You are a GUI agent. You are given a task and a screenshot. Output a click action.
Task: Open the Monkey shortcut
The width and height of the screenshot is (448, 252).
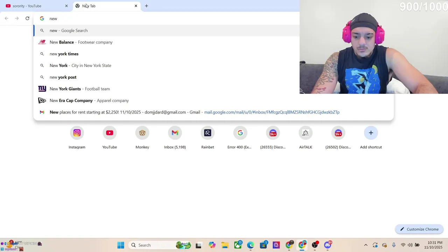point(142,138)
